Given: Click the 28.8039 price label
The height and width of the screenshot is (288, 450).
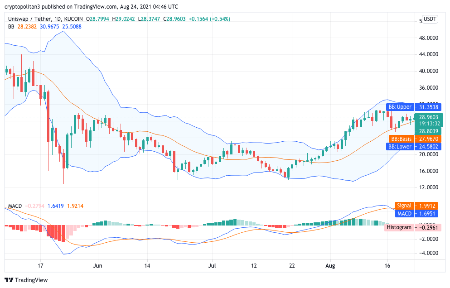Looking at the screenshot, I should (429, 131).
